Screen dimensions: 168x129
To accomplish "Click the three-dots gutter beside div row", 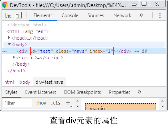I will point(4,51).
